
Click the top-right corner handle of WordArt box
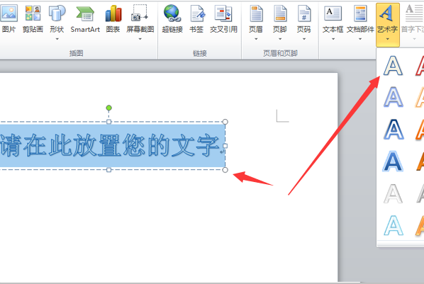(x=225, y=122)
